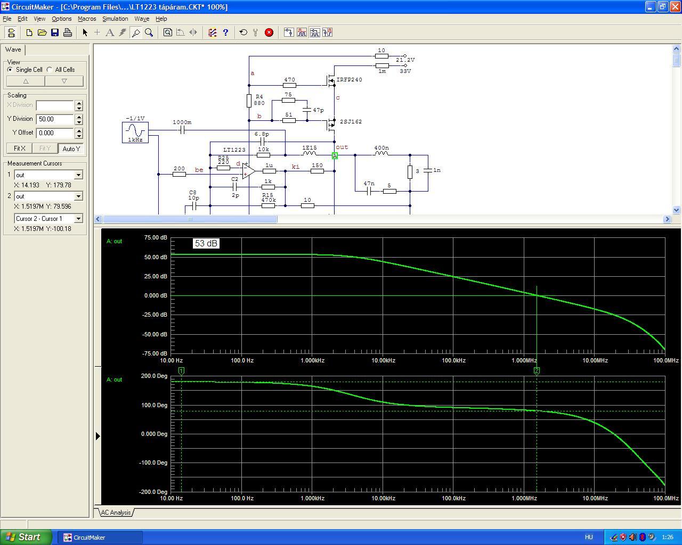The height and width of the screenshot is (545, 682).
Task: Select the All Cells radio button
Action: pyautogui.click(x=50, y=70)
